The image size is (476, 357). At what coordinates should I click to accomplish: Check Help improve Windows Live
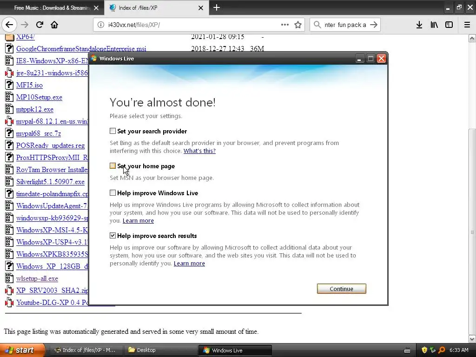pos(112,193)
